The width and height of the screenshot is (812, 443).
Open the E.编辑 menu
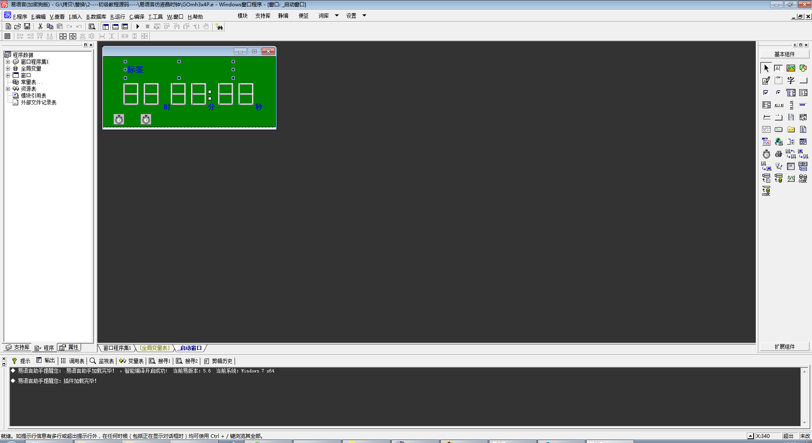[x=38, y=17]
